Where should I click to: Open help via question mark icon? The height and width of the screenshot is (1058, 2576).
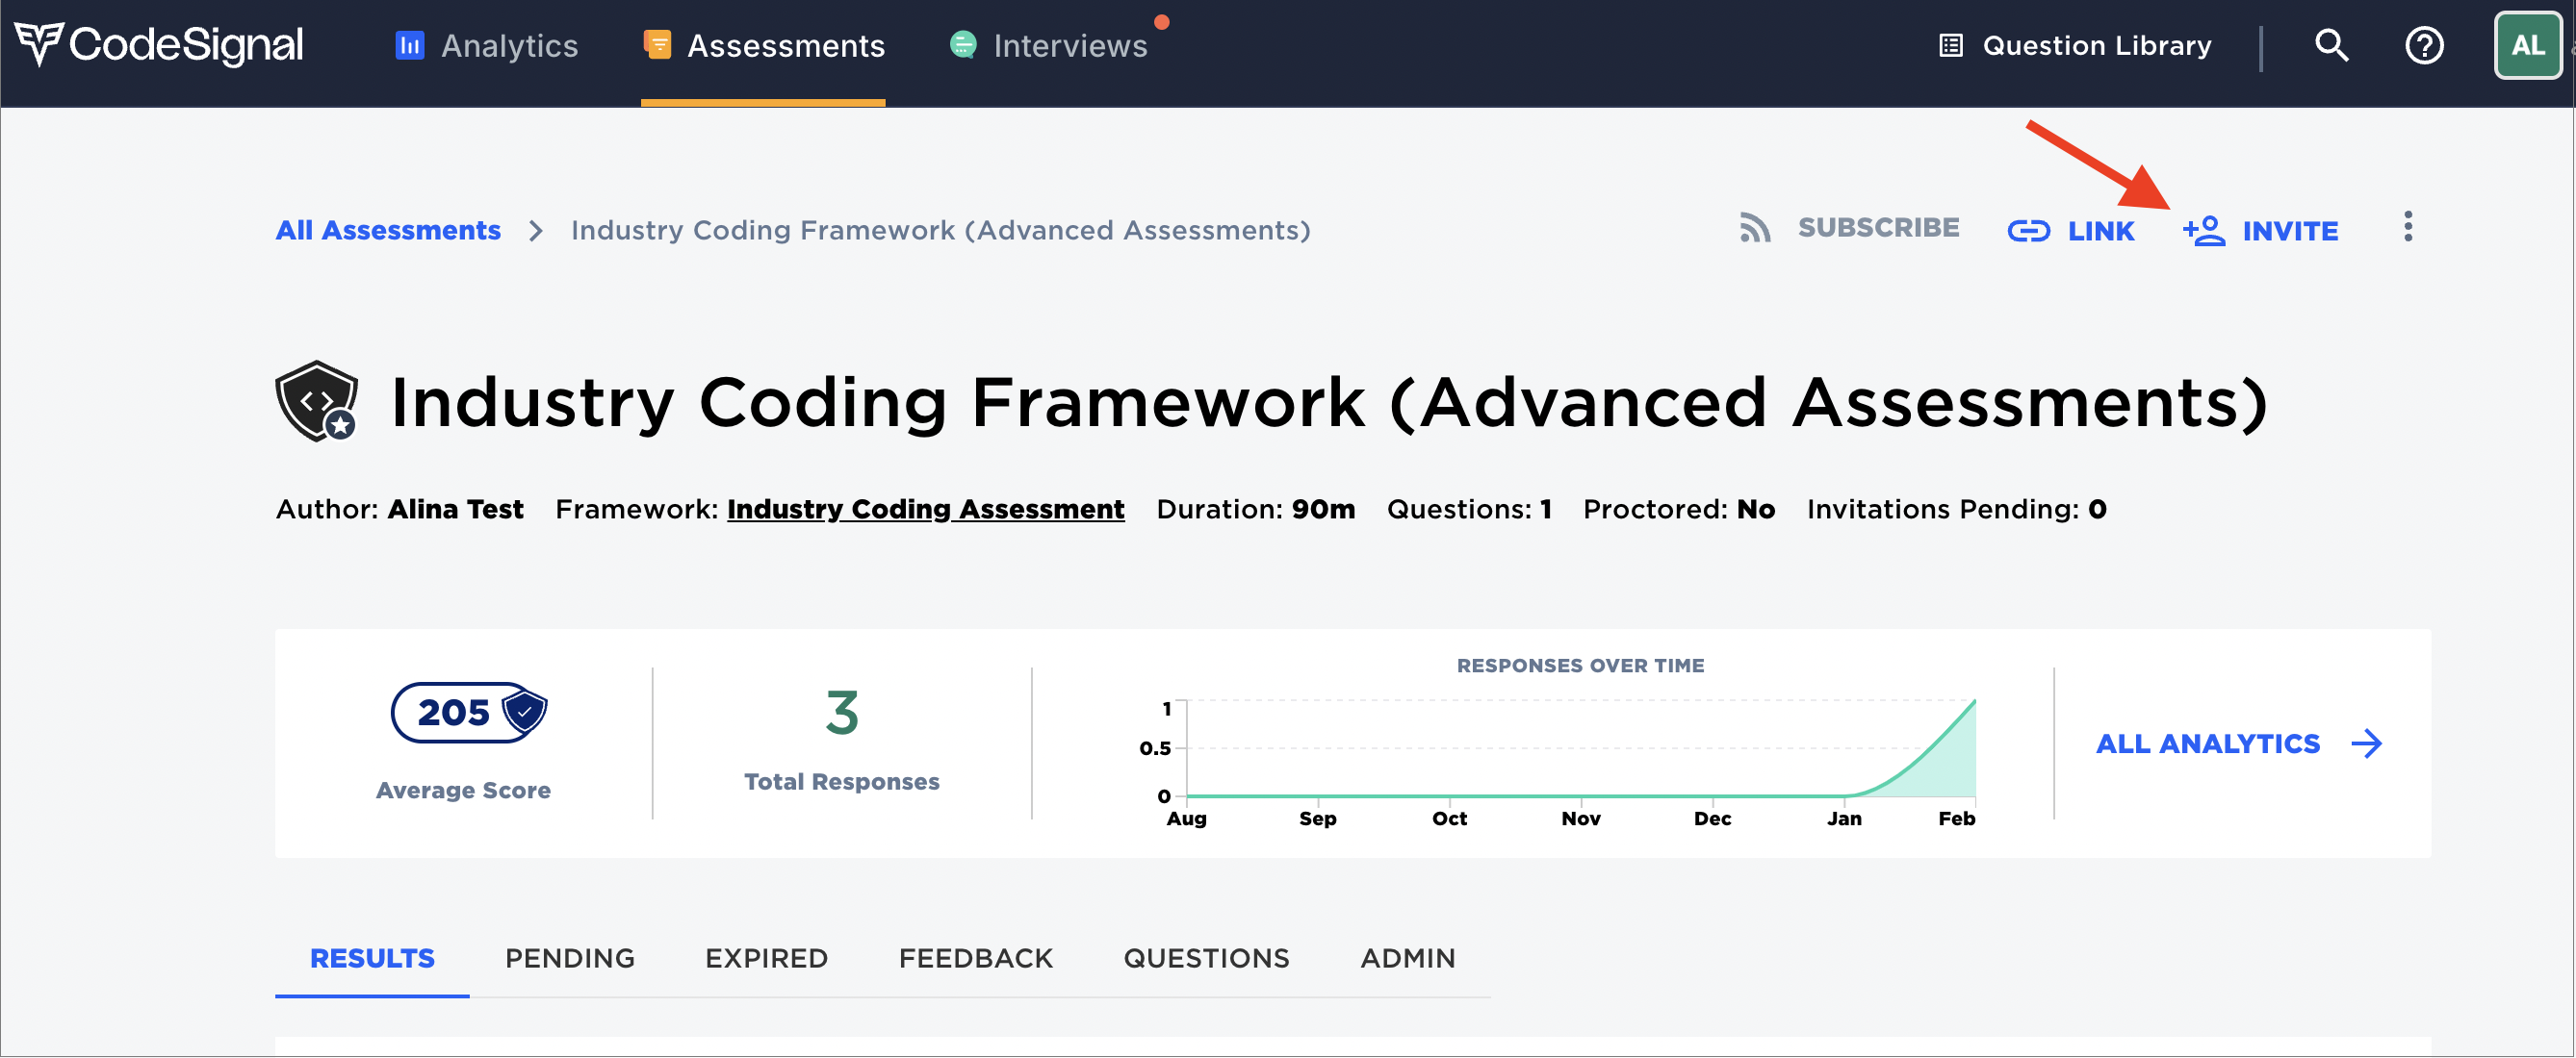pyautogui.click(x=2424, y=46)
